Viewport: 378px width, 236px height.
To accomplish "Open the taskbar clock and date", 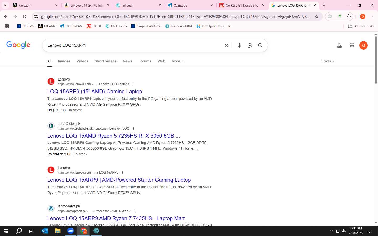I will pyautogui.click(x=356, y=231).
